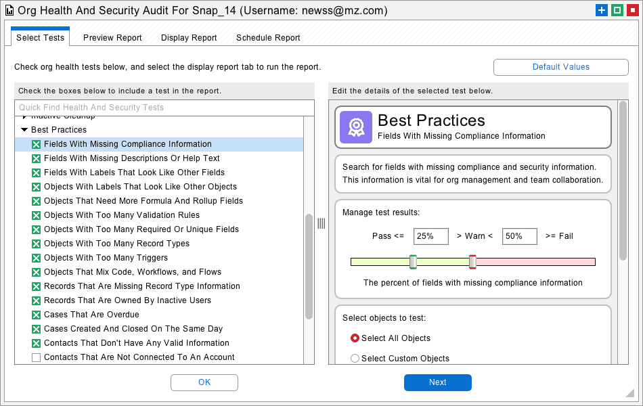This screenshot has width=643, height=406.
Task: Choose the Select Custom Objects radio button
Action: (355, 359)
